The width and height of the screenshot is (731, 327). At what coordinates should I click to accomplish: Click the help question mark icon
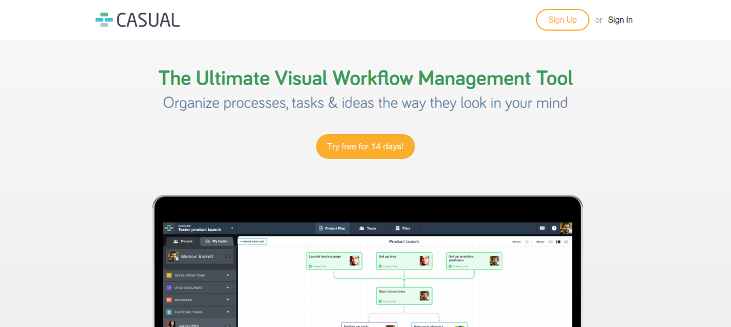pos(554,228)
